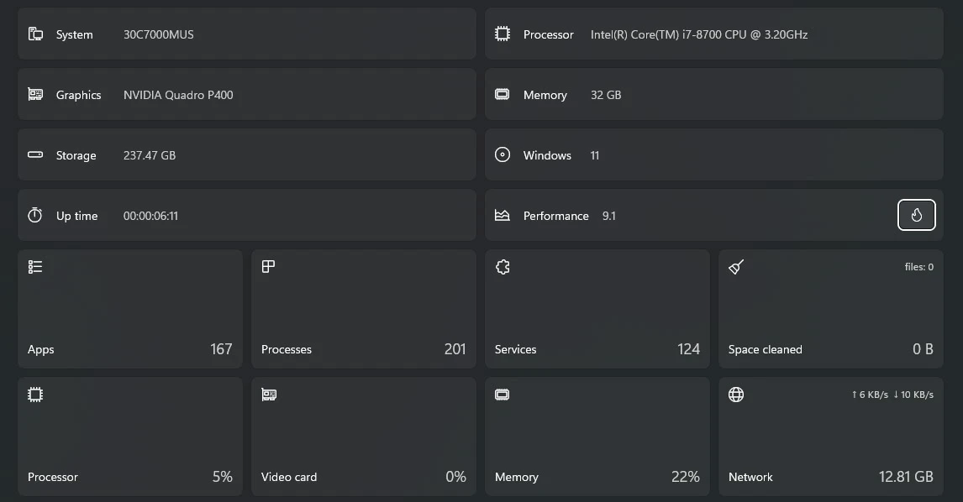Click the NVIDIA Quadro P400 text
Image resolution: width=963 pixels, height=502 pixels.
(x=178, y=95)
